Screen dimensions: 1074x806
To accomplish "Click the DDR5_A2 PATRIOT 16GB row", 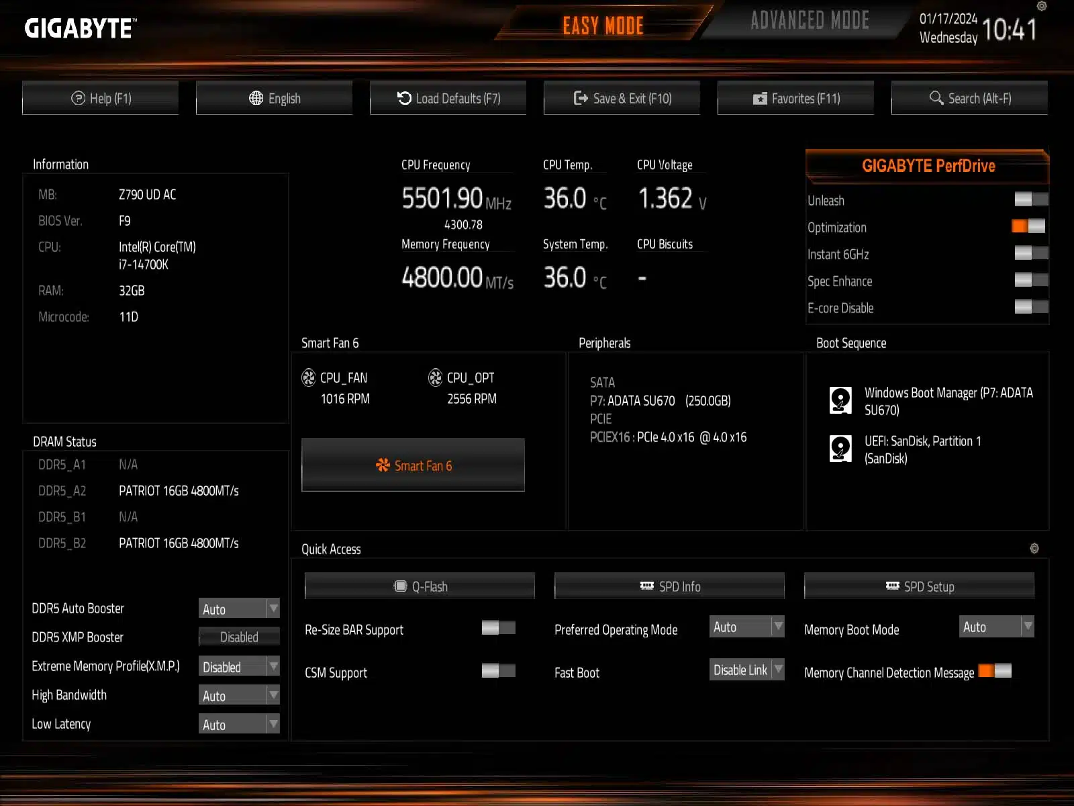I will tap(138, 491).
